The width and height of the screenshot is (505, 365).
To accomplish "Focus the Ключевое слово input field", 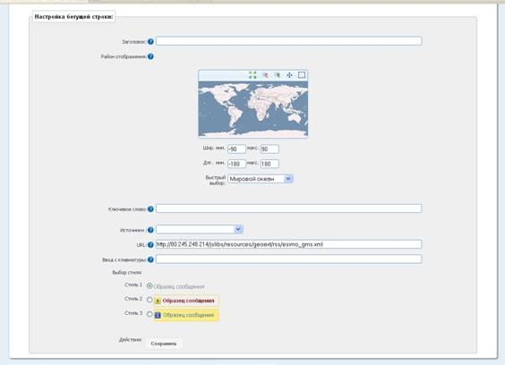I will coord(288,208).
